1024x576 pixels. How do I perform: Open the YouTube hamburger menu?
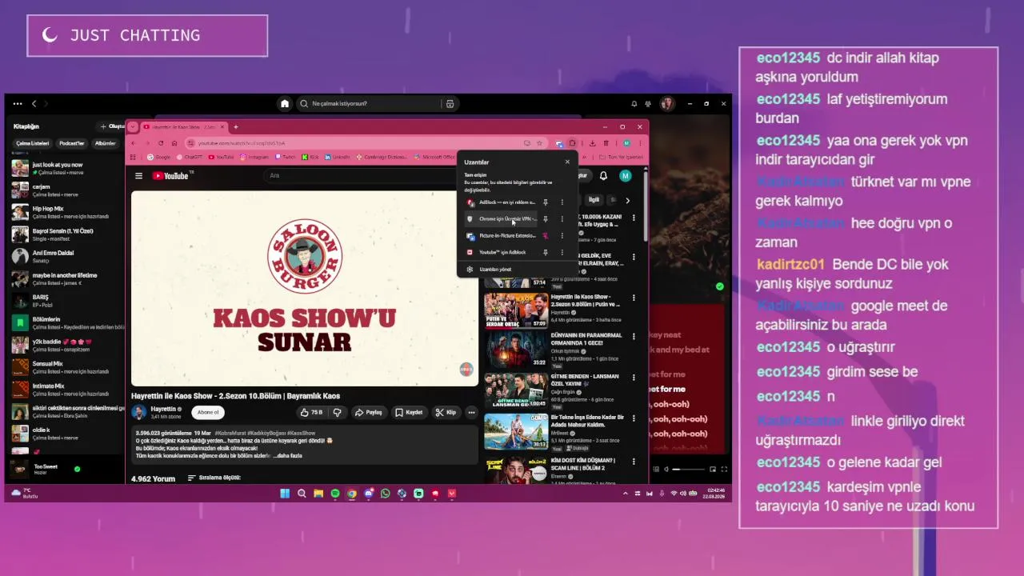point(138,176)
